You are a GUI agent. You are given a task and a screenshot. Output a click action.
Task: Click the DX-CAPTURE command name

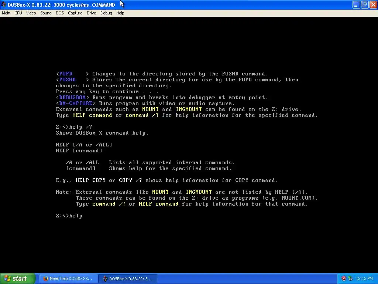[76, 104]
